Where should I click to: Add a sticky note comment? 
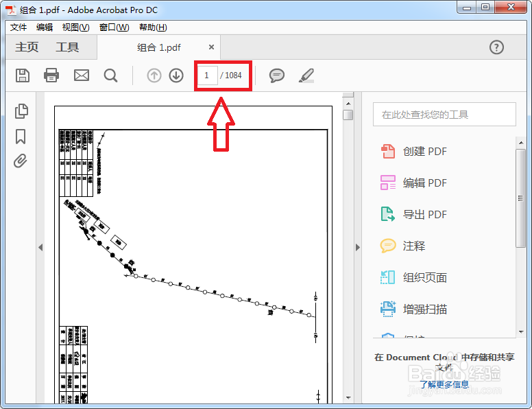coord(277,75)
